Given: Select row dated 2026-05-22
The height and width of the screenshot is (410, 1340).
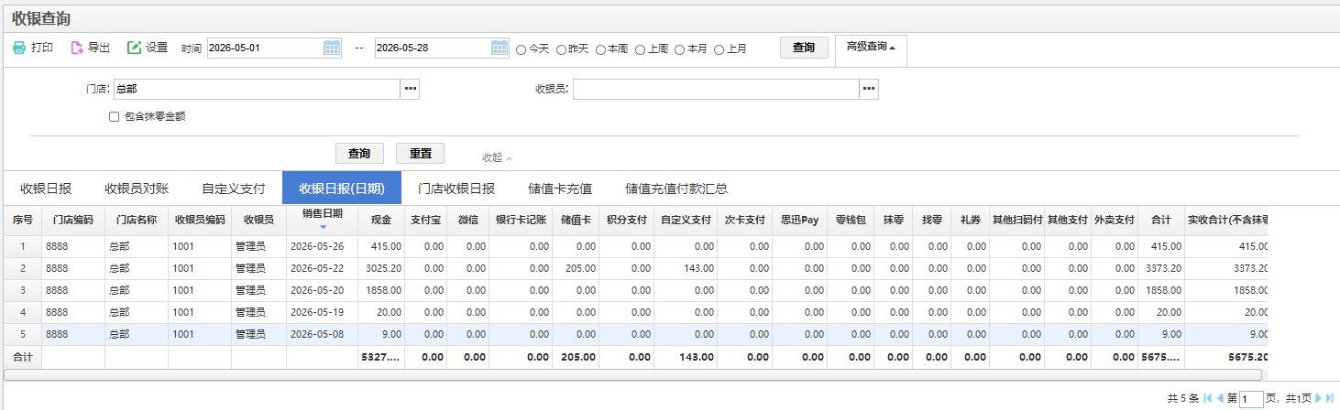Looking at the screenshot, I should (x=636, y=268).
